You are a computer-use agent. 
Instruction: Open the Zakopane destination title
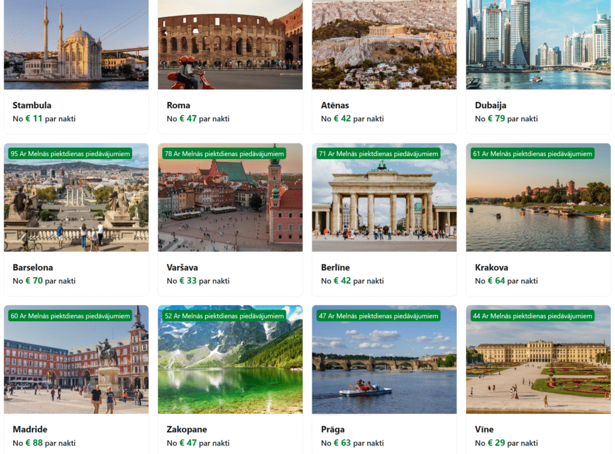coord(187,429)
